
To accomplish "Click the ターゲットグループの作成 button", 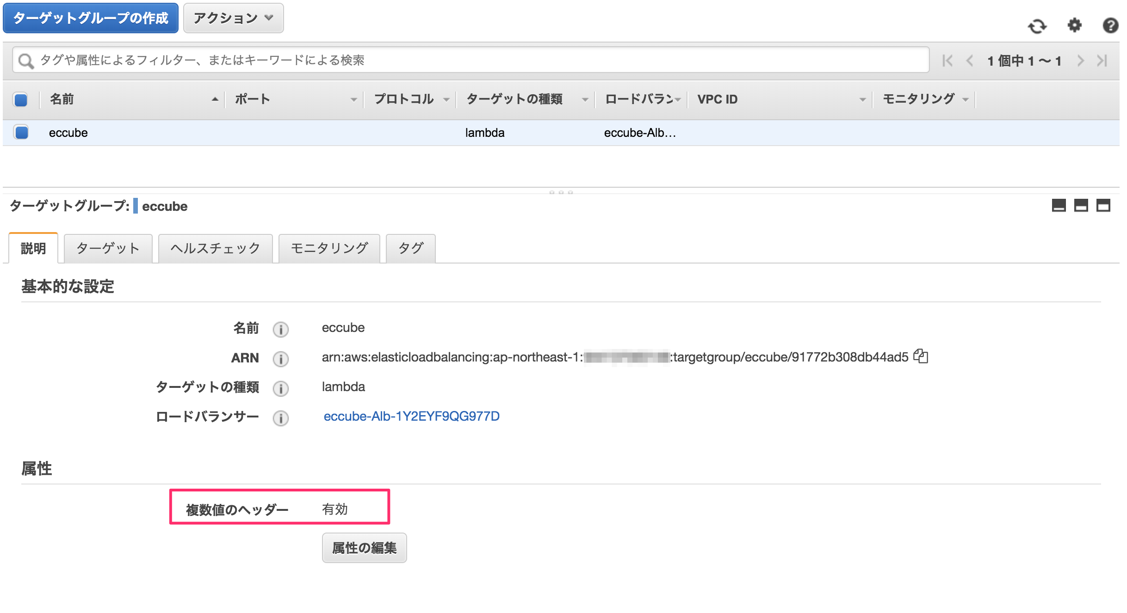I will point(91,18).
